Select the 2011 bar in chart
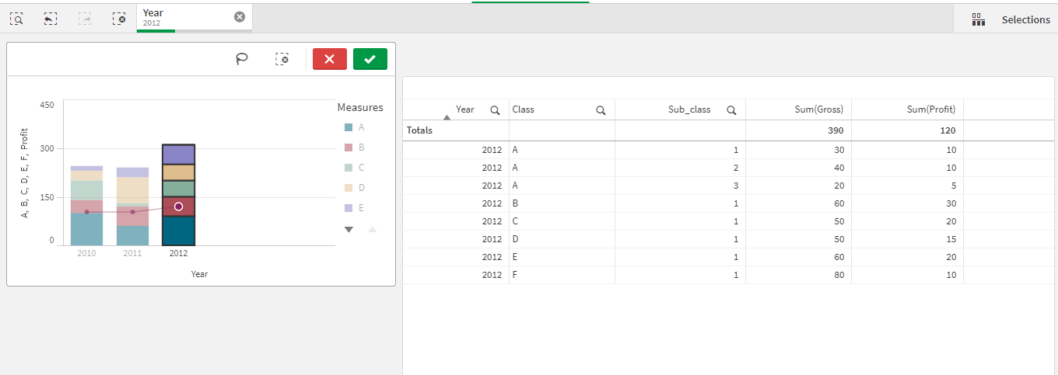 click(132, 207)
